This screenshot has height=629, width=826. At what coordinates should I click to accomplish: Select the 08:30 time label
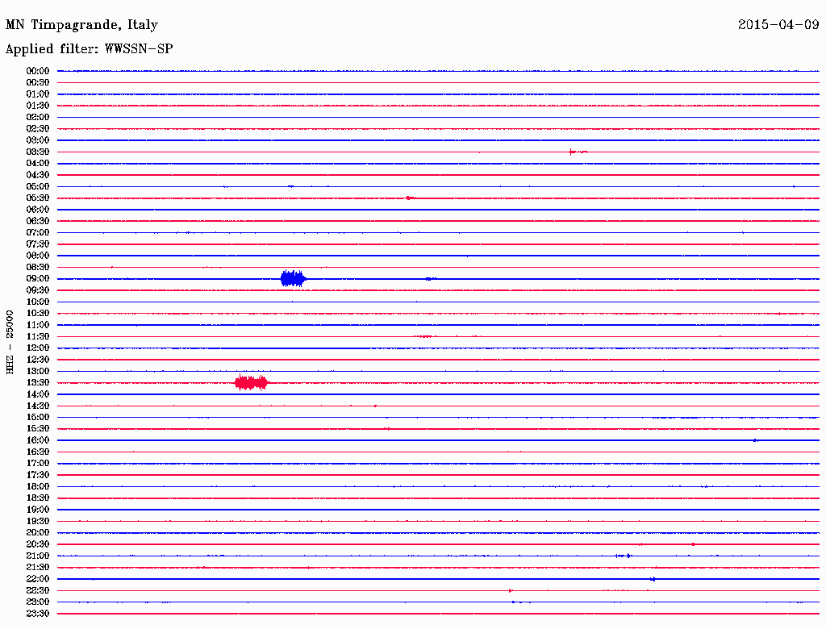pyautogui.click(x=37, y=267)
